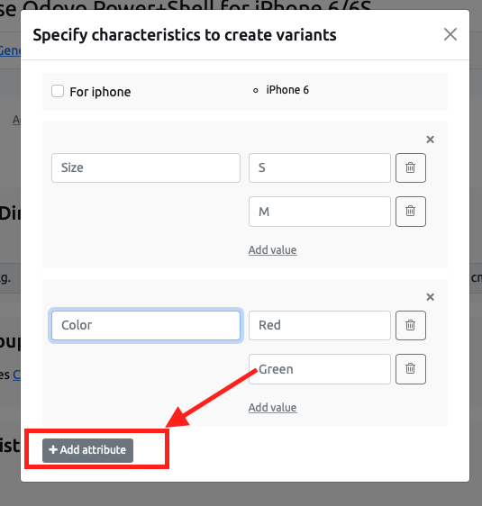
Task: Delete the Red color value
Action: tap(410, 325)
